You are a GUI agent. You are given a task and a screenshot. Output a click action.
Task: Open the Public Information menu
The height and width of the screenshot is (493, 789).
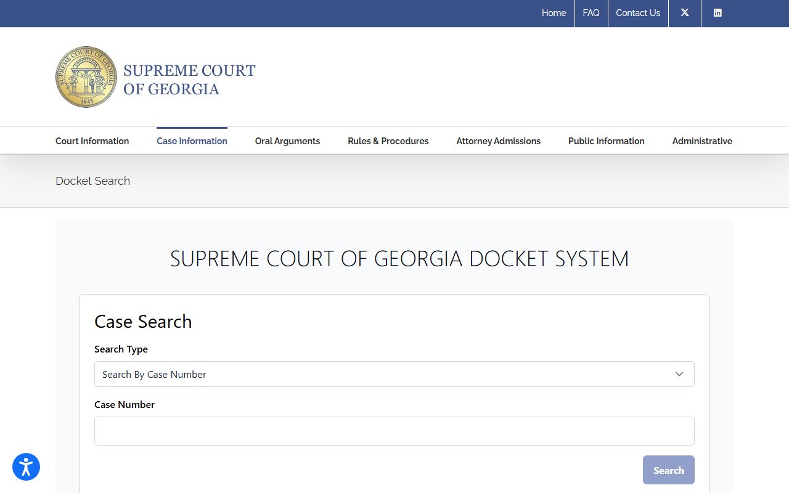click(x=606, y=141)
